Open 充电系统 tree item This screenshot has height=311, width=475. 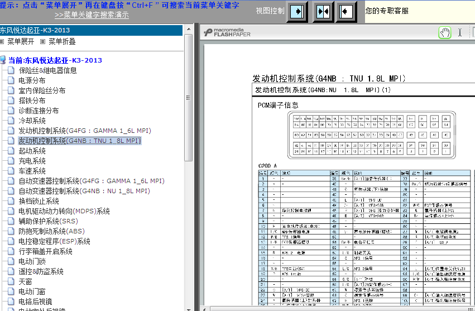32,161
